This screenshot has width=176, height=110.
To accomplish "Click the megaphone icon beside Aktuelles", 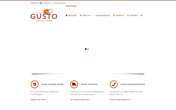I will [128, 15].
